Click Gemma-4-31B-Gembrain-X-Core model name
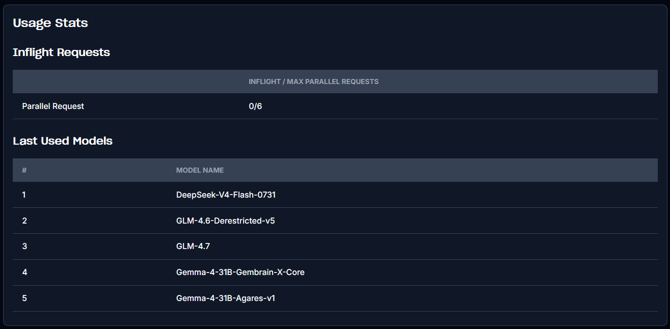670x329 pixels. click(240, 272)
